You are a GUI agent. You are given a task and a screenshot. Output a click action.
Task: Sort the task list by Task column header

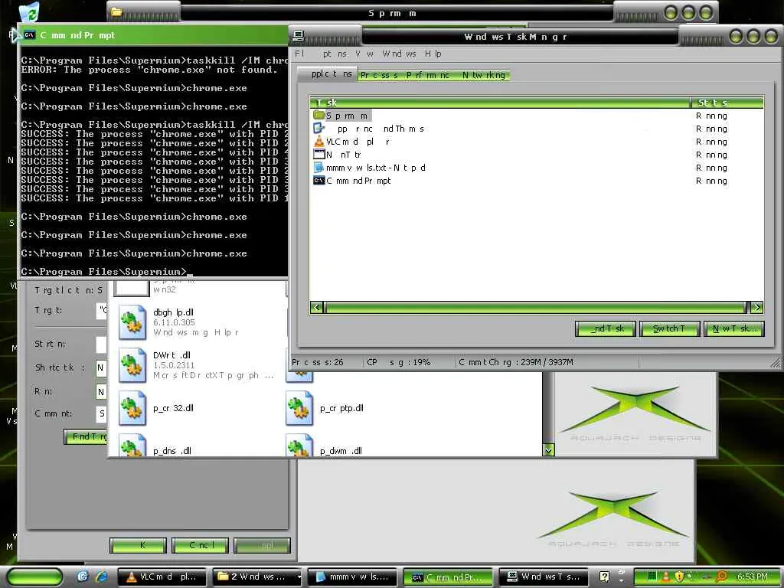coord(500,103)
